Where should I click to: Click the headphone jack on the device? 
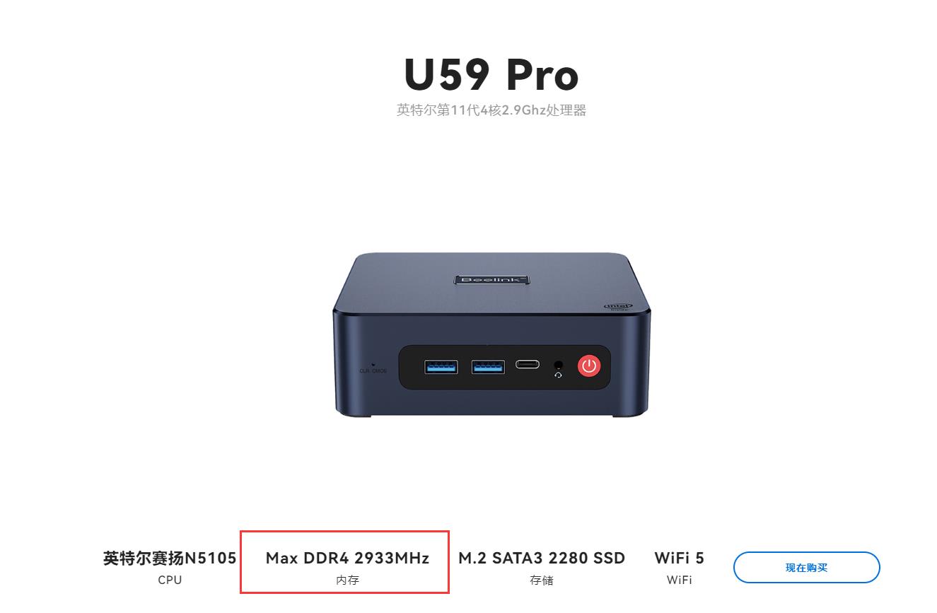[559, 364]
